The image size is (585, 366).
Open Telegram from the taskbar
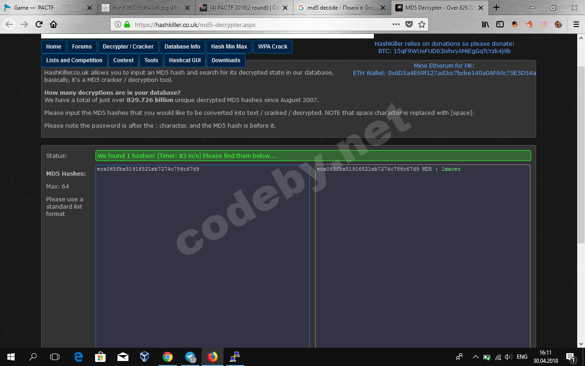190,357
